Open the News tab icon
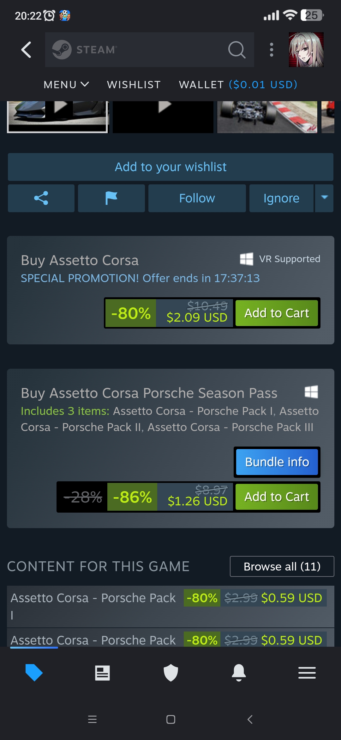Image resolution: width=341 pixels, height=740 pixels. (102, 673)
